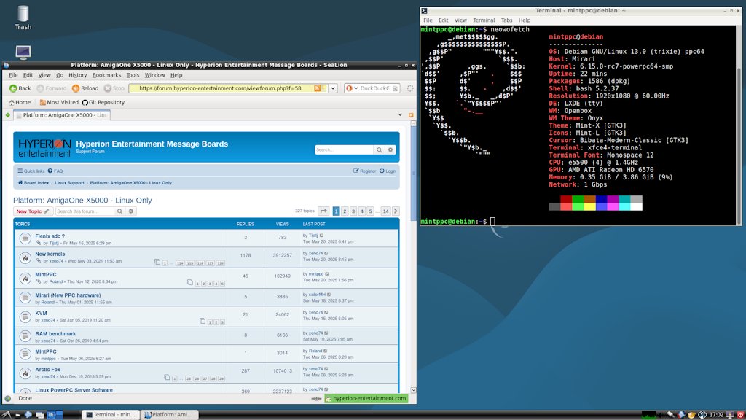This screenshot has width=746, height=420.
Task: Reload the forum page in SeaLion
Action: [85, 88]
